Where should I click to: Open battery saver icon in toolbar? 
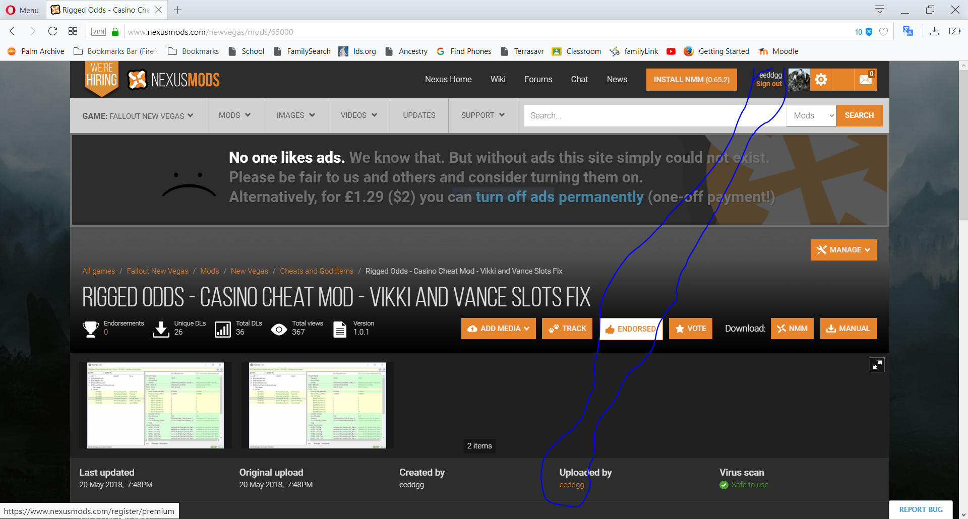coord(955,31)
